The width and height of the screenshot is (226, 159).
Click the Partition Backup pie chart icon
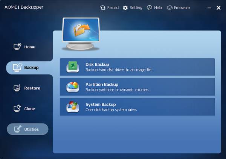pos(73,87)
